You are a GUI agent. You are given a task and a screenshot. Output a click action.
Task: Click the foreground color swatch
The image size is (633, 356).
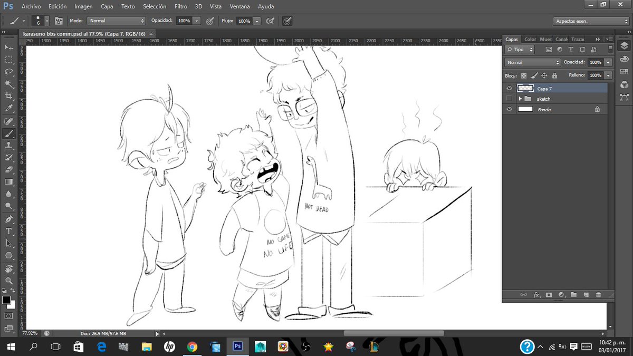(x=6, y=300)
